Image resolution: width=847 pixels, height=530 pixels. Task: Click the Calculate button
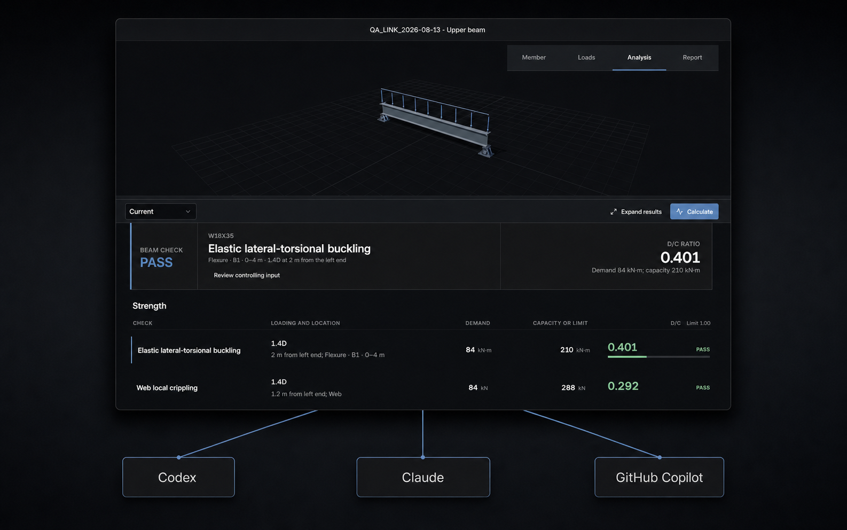694,212
